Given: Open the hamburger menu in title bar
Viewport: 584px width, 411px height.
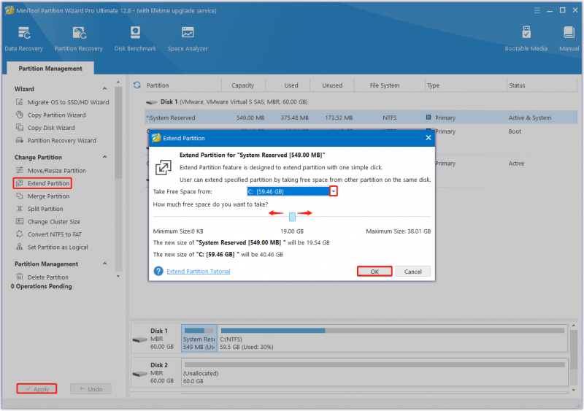Looking at the screenshot, I should point(537,10).
